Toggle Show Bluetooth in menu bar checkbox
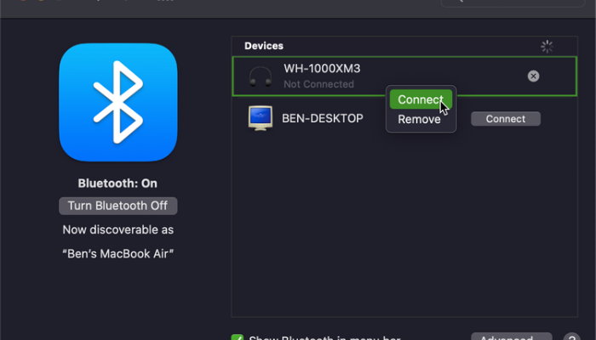 238,337
